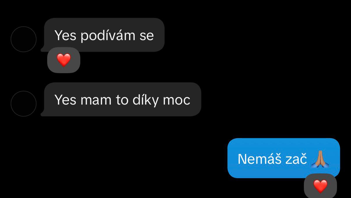Open the sender avatar beside "Yes mam to díky moc"

click(x=24, y=104)
